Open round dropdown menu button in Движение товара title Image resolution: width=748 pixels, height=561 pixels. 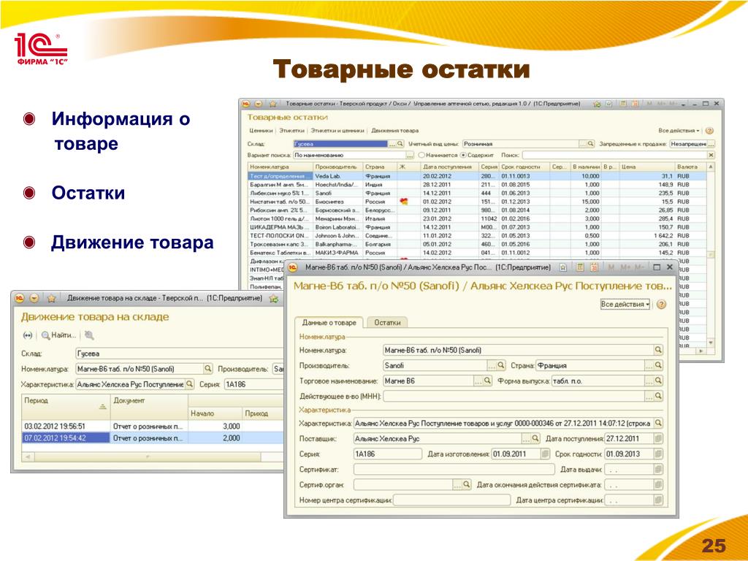coord(34,299)
